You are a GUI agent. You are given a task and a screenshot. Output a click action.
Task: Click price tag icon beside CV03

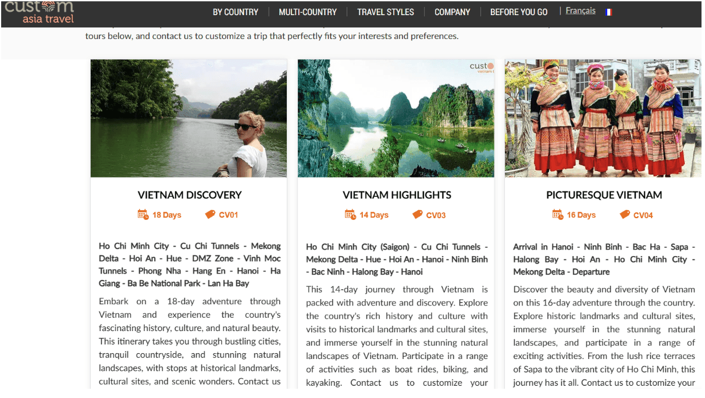click(417, 215)
